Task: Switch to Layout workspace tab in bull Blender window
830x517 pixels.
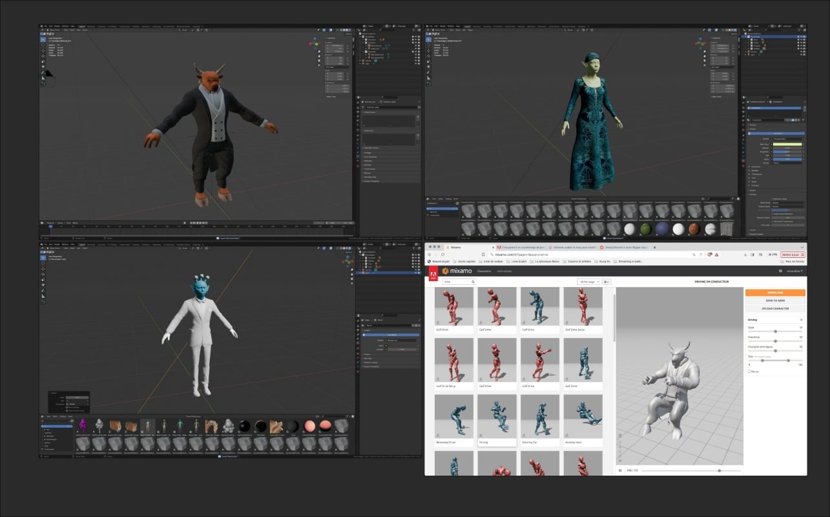Action: click(82, 26)
